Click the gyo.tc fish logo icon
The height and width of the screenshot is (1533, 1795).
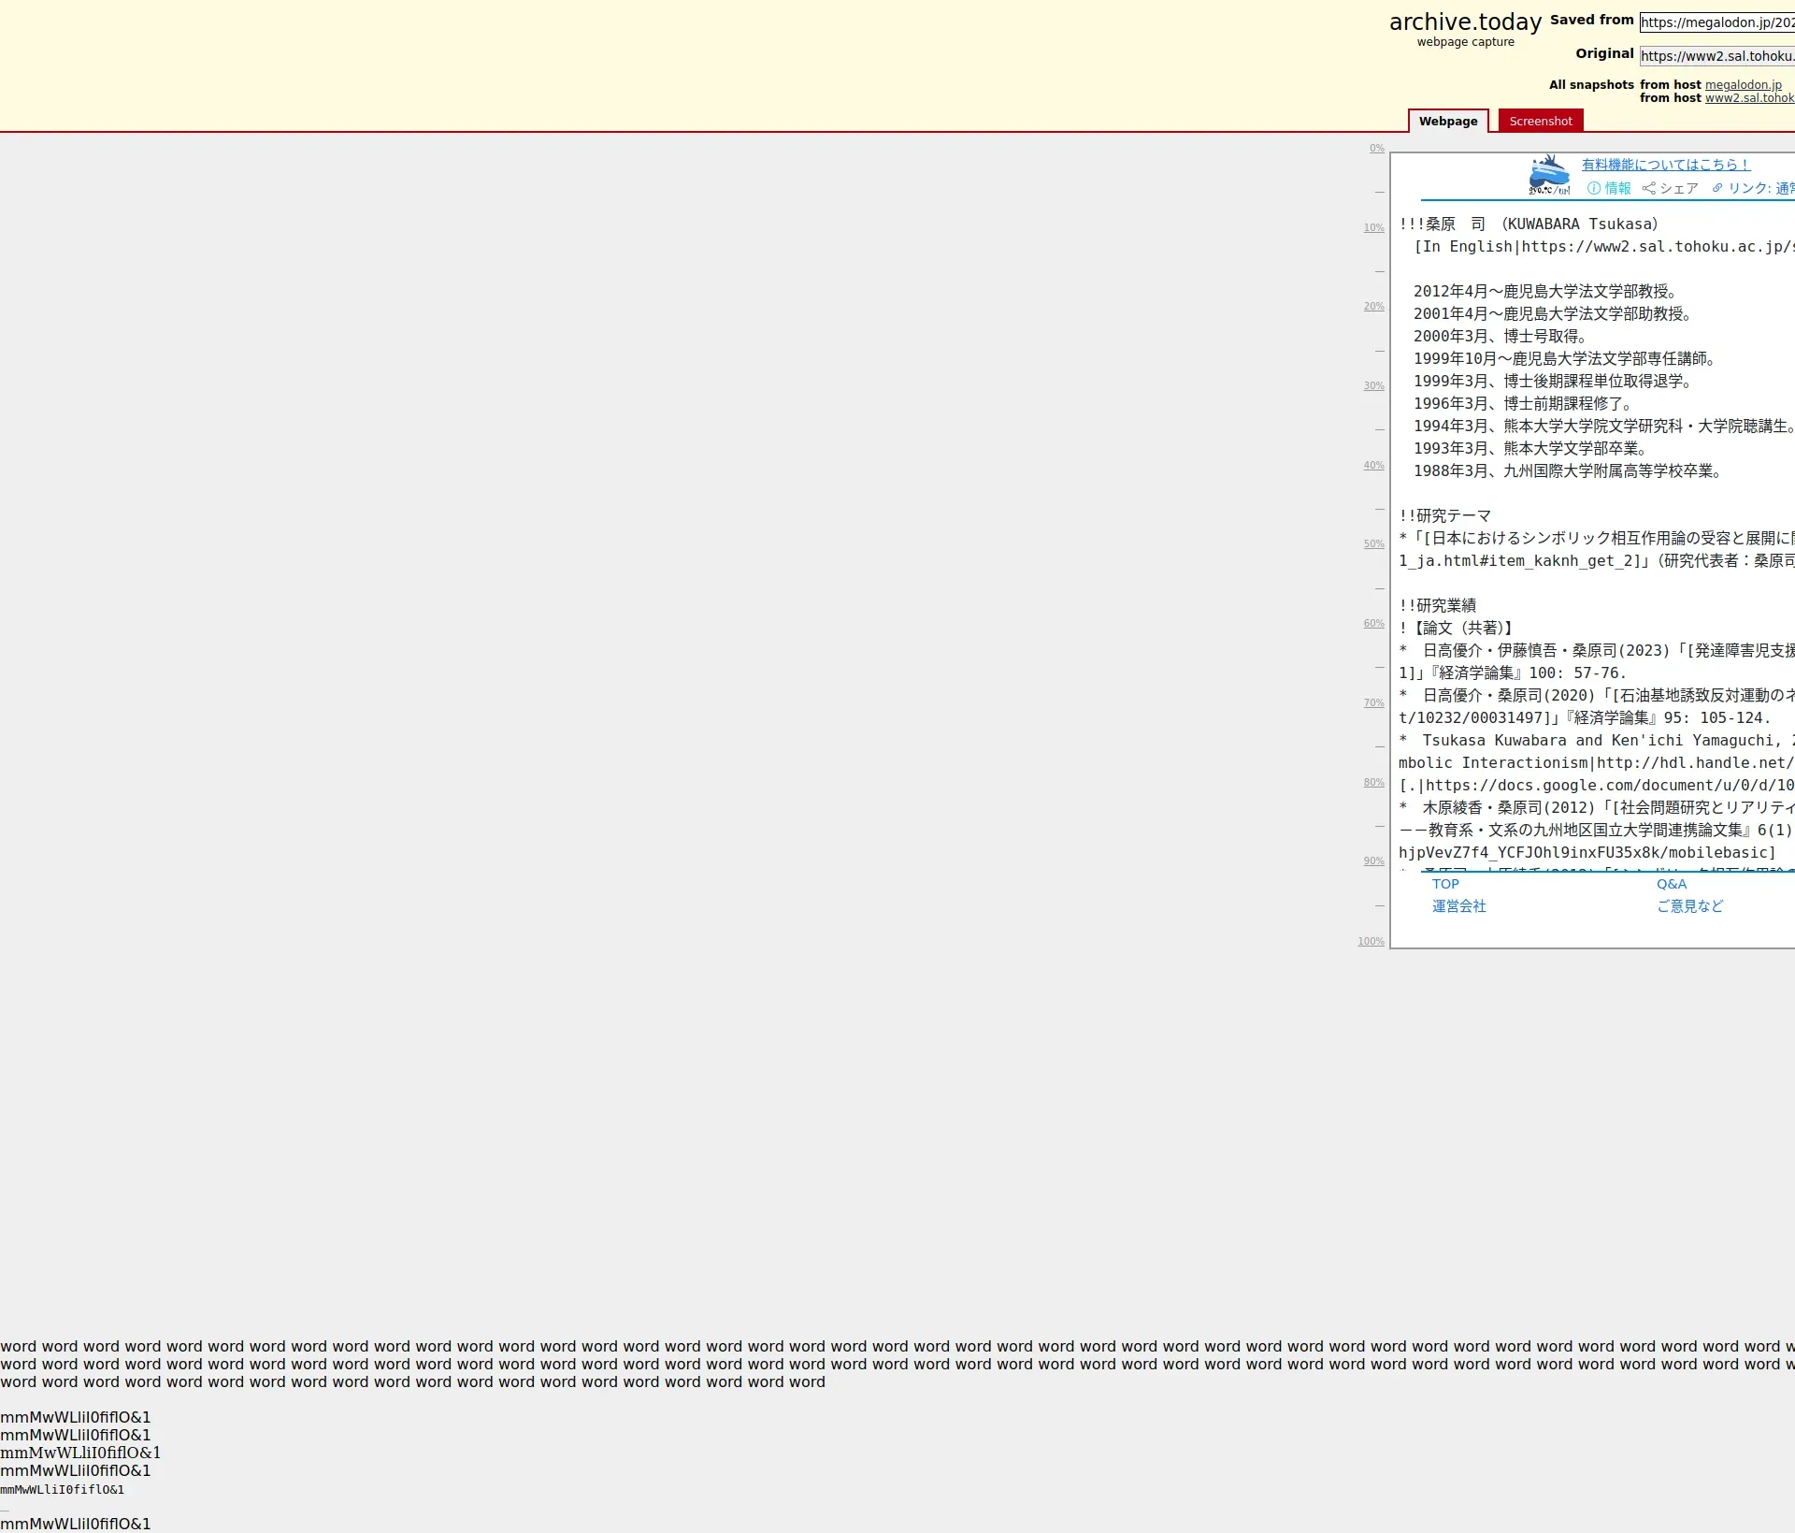[x=1549, y=175]
